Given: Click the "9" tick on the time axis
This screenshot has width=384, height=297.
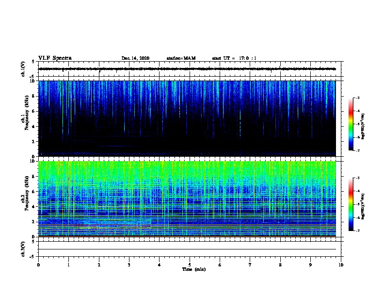Looking at the screenshot, I should coord(310,265).
